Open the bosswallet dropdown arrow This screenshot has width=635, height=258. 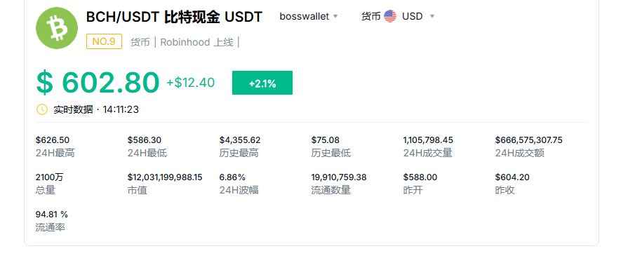coord(335,17)
